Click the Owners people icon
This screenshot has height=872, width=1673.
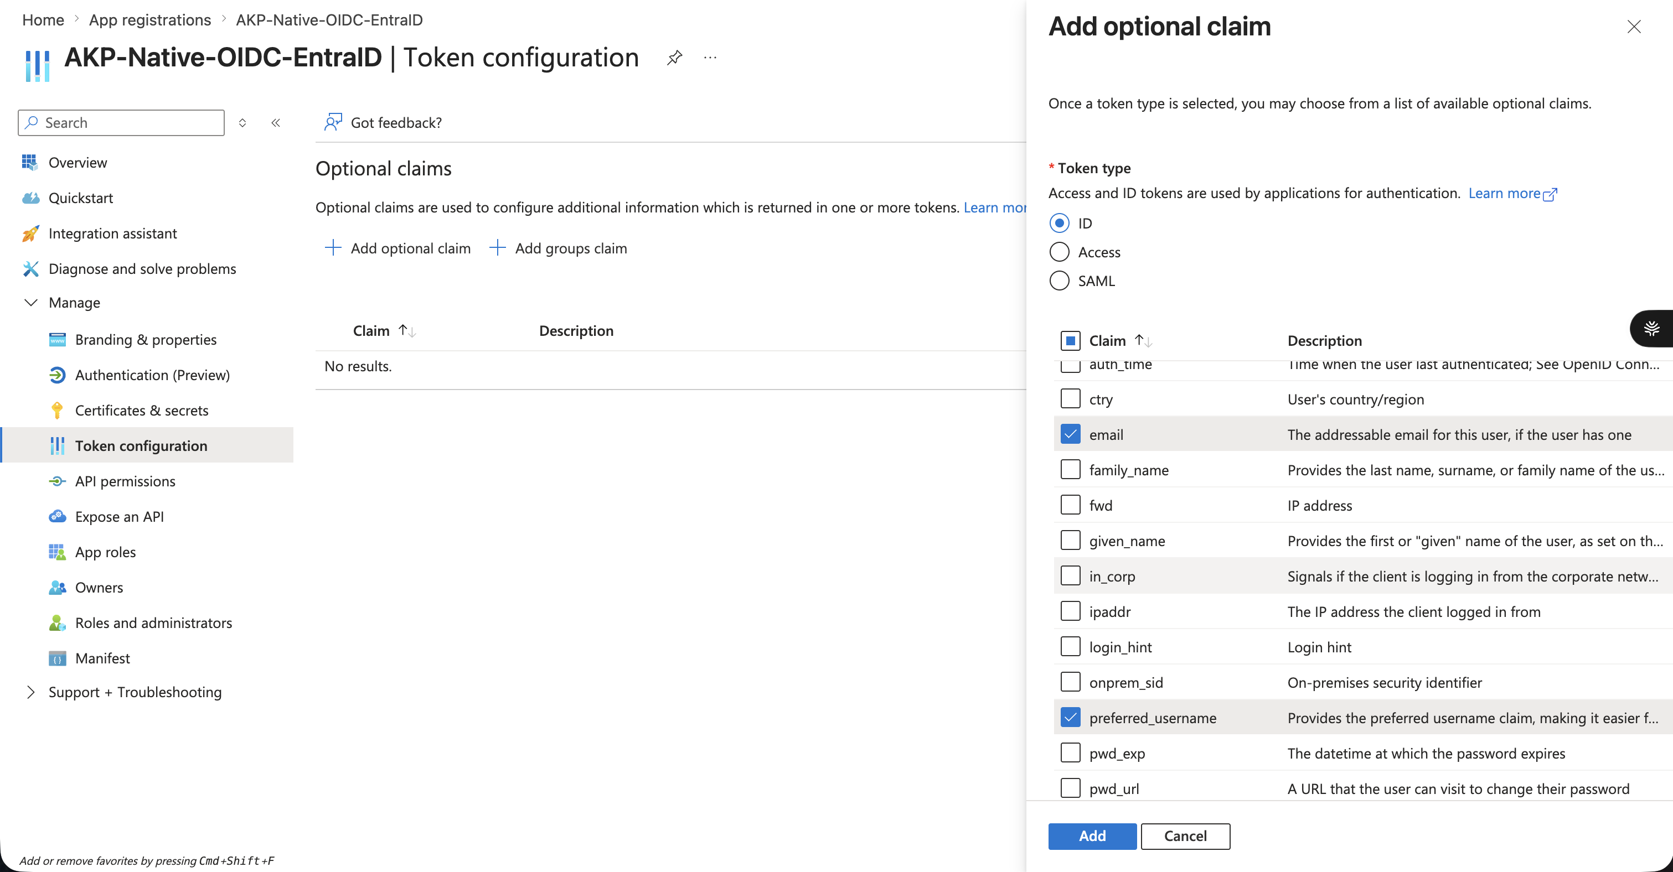click(57, 588)
